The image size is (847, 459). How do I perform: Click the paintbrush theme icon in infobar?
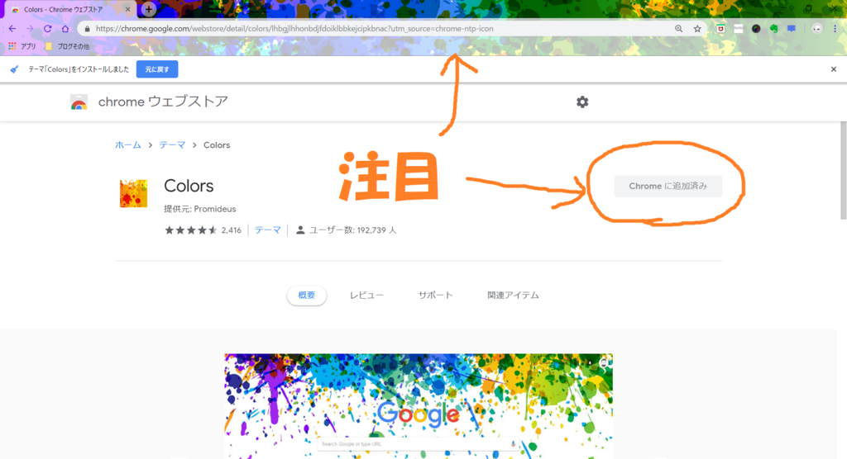pyautogui.click(x=15, y=69)
